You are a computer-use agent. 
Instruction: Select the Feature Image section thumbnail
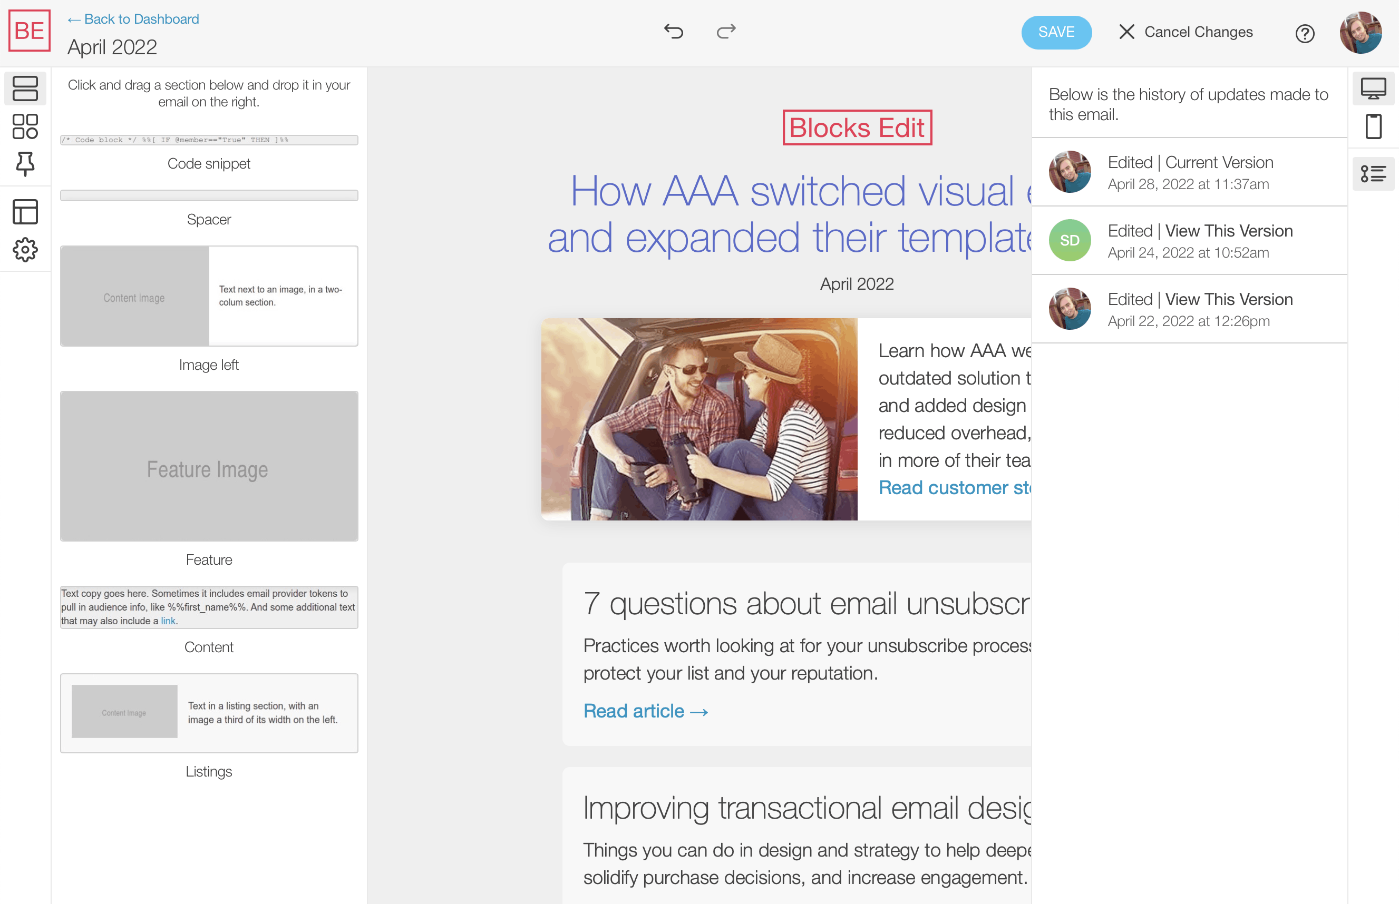[209, 466]
